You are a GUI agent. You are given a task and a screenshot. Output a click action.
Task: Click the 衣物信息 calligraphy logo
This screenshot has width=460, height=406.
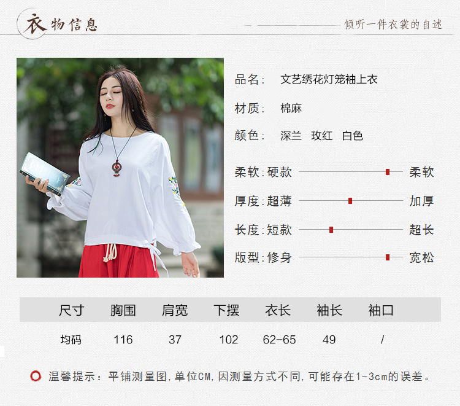point(58,24)
